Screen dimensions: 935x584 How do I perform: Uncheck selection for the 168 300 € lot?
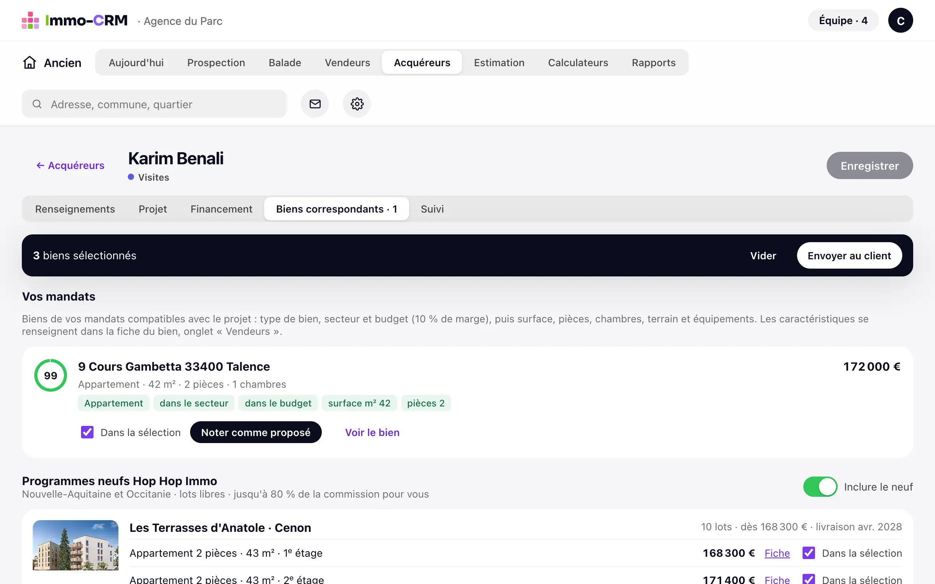pyautogui.click(x=809, y=553)
